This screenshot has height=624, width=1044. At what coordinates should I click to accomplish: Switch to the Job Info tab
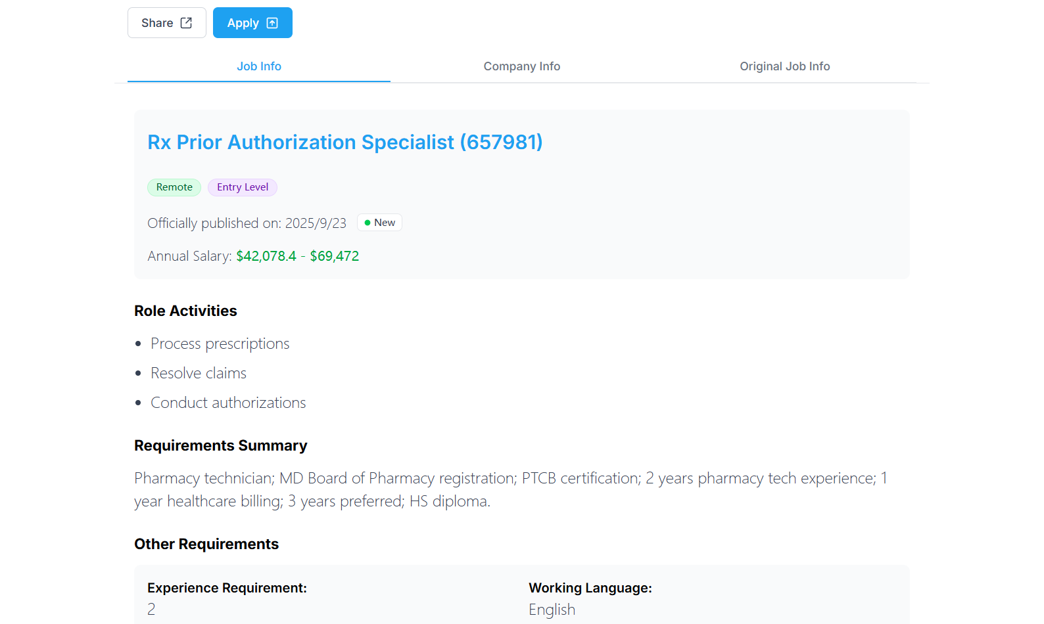coord(259,66)
